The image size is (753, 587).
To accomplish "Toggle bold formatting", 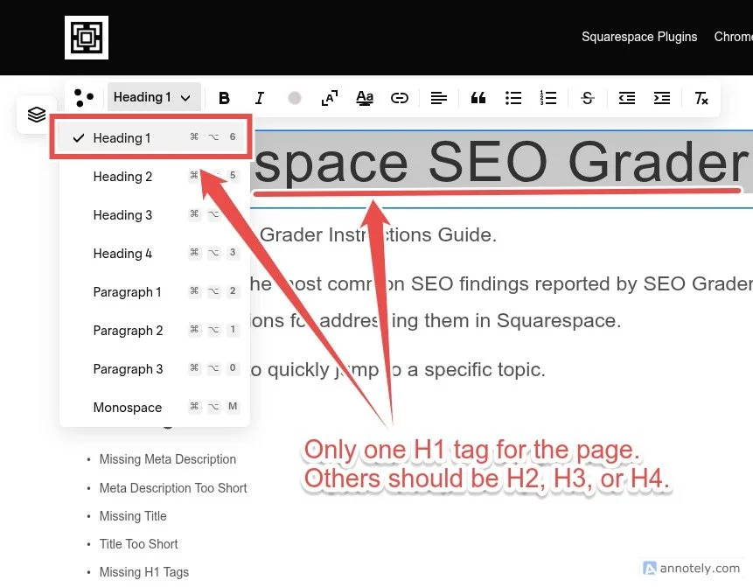I will (x=224, y=98).
